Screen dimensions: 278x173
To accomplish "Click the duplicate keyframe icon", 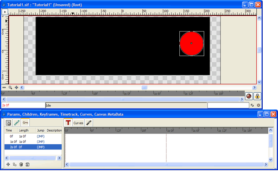I will 15,165.
